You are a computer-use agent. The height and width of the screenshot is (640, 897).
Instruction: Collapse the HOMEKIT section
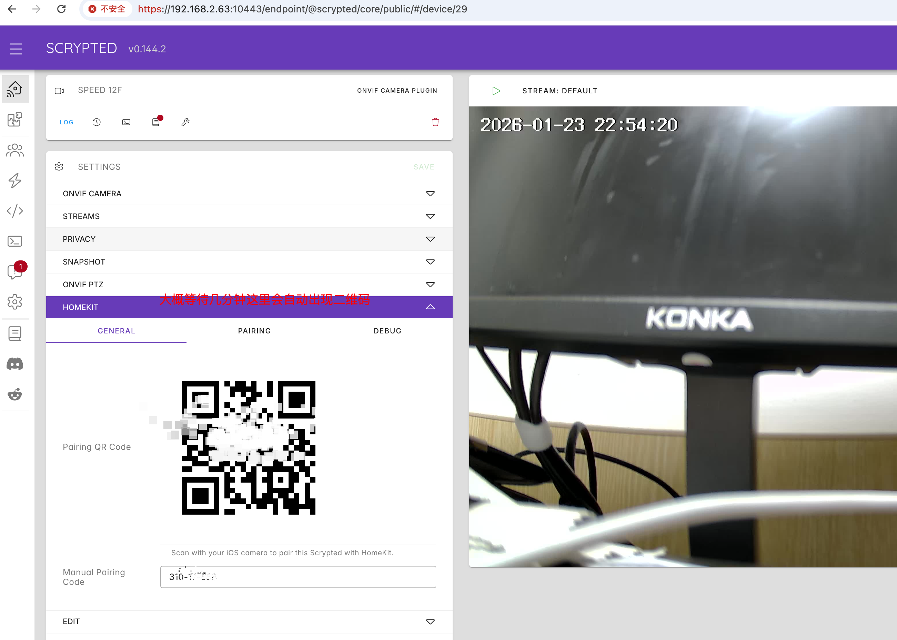(x=430, y=307)
